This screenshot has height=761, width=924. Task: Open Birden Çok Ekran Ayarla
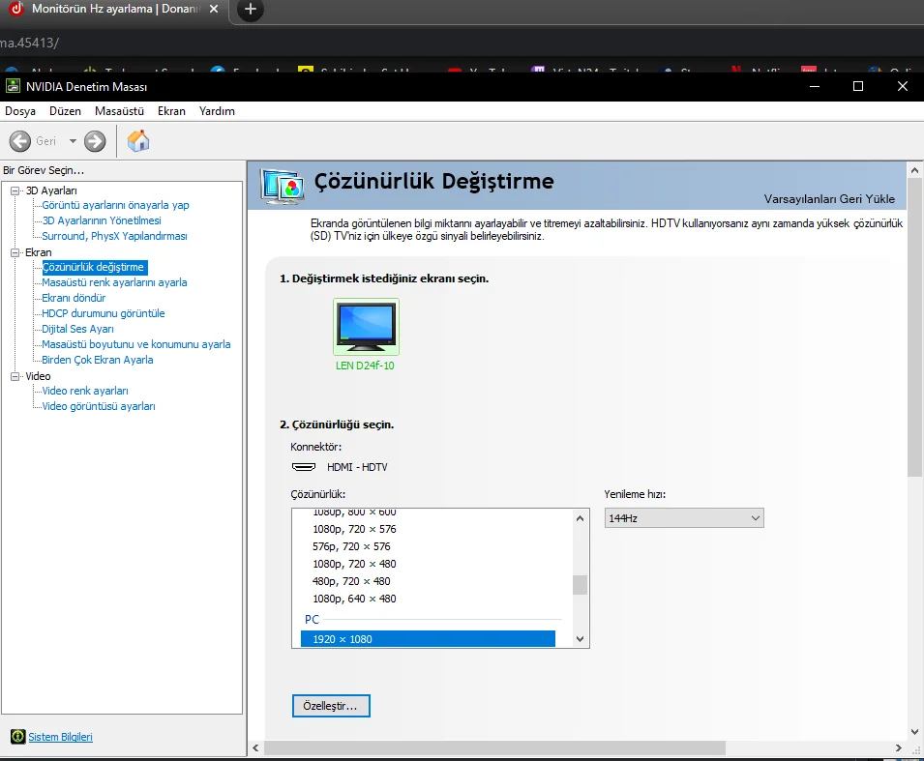pyautogui.click(x=97, y=360)
